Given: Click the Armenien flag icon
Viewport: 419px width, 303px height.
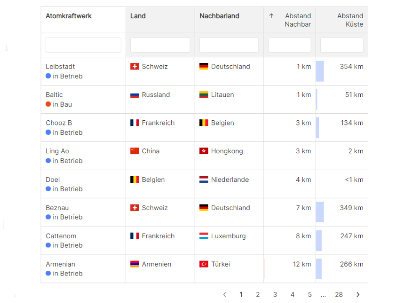Looking at the screenshot, I should [135, 264].
